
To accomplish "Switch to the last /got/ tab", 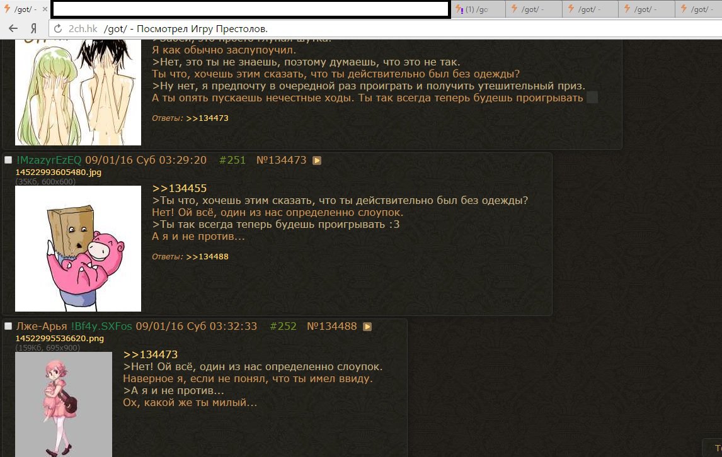I will [699, 9].
